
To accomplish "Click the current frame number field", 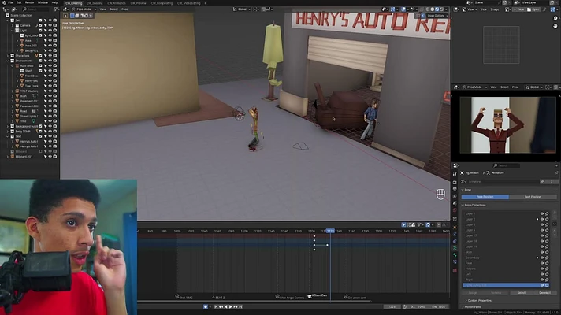I will point(392,306).
